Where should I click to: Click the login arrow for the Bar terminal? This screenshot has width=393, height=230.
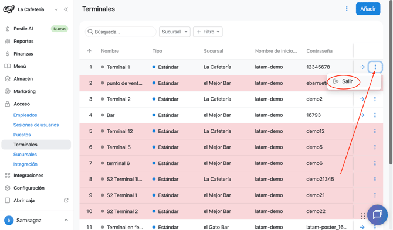[362, 115]
